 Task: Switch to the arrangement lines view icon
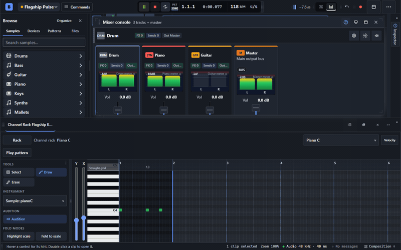321,7
